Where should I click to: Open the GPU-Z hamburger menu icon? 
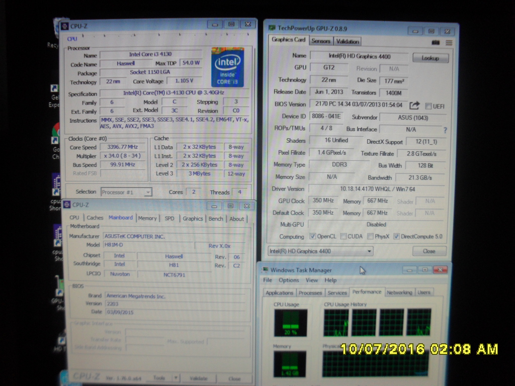[x=449, y=43]
